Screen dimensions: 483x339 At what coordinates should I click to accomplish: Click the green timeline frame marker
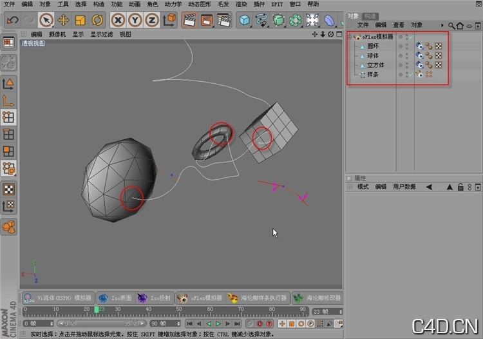[97, 310]
